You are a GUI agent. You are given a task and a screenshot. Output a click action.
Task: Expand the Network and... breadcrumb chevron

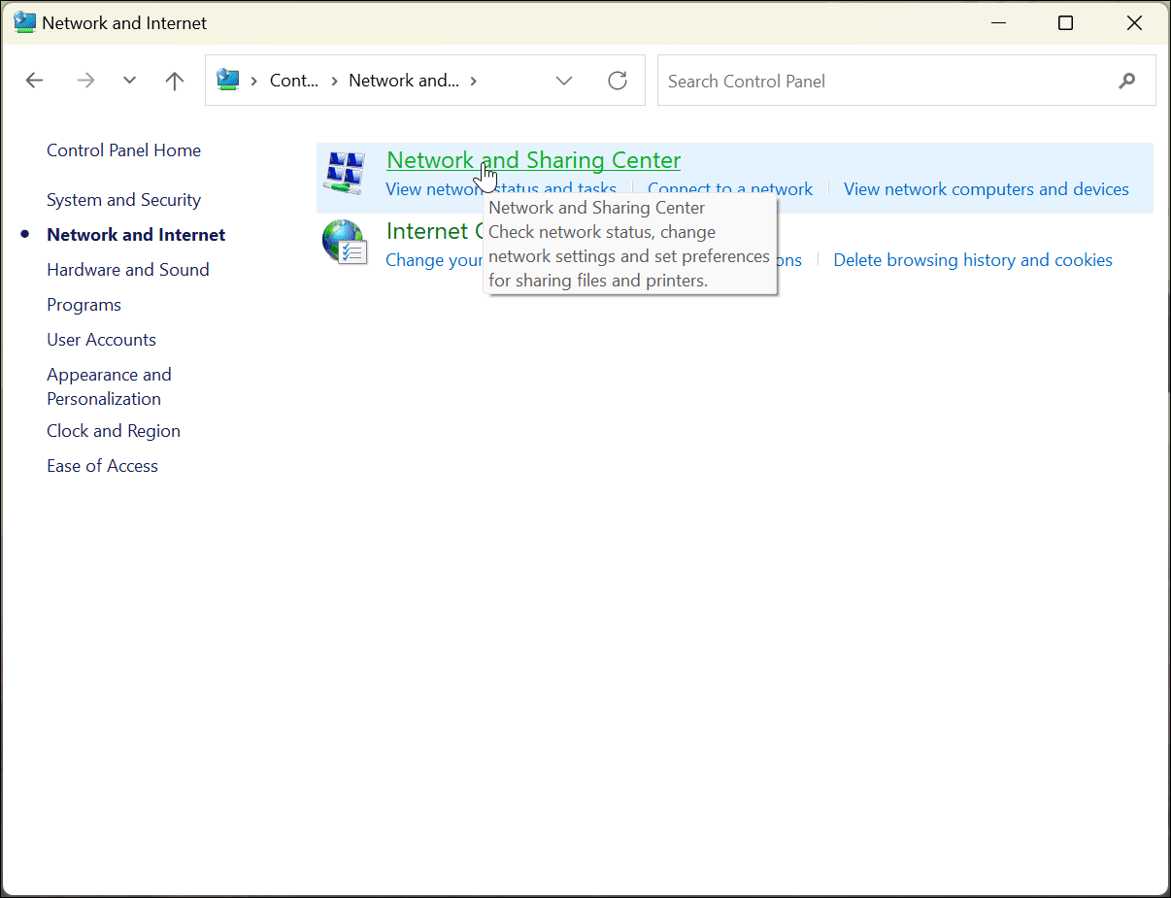click(x=475, y=81)
